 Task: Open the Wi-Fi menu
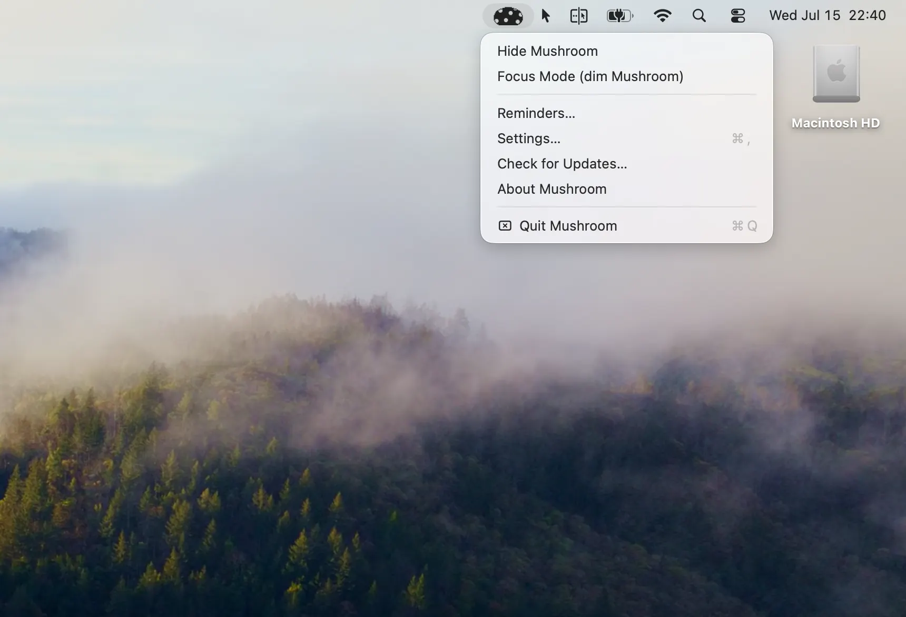point(662,16)
